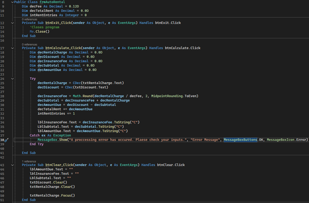This screenshot has width=309, height=203.
Task: Click intRentEntries in its Dim declaration
Action: [43, 15]
